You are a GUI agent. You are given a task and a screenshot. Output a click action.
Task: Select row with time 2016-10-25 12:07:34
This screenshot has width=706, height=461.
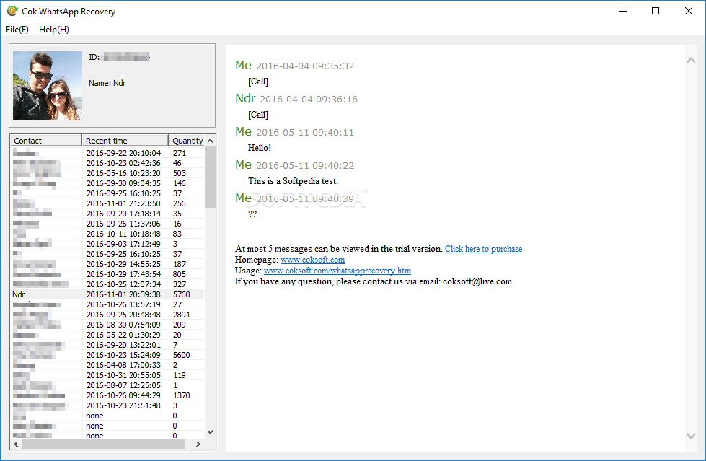click(x=107, y=284)
